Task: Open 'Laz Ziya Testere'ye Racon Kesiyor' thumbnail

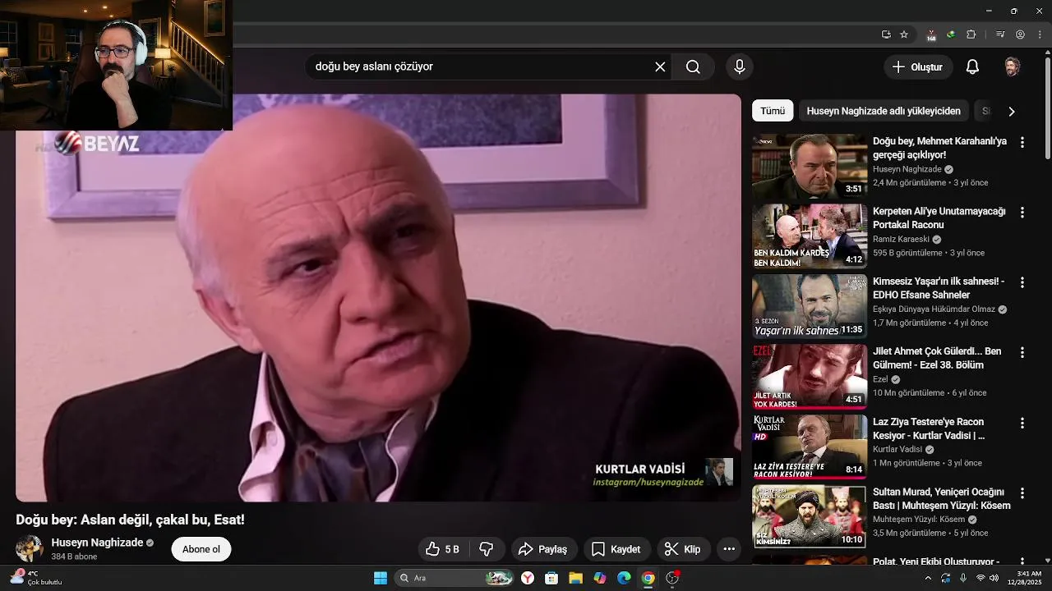Action: coord(810,447)
